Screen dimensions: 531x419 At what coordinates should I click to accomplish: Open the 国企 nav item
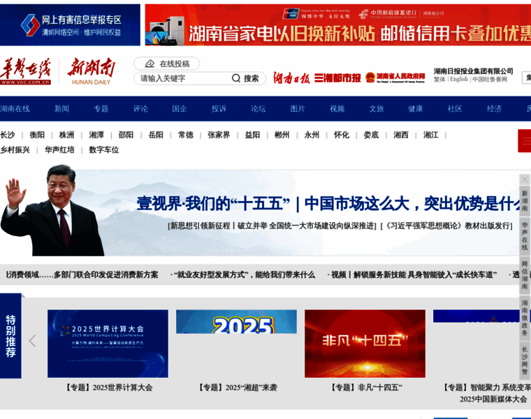(180, 109)
